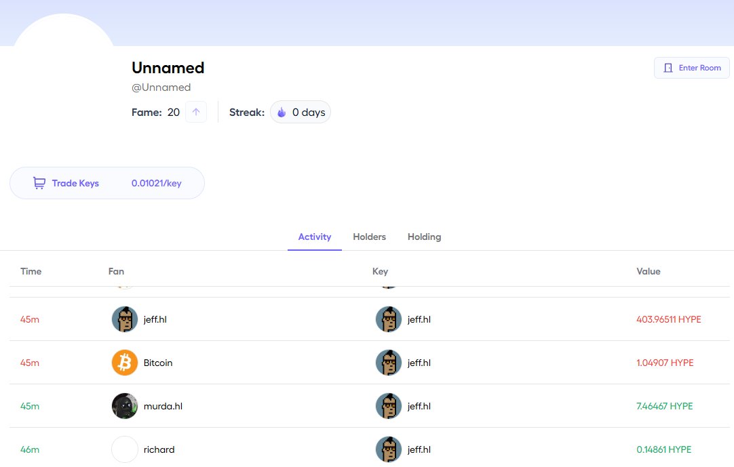Click the Fame score 20
Viewport: 734px width, 467px height.
(x=174, y=113)
